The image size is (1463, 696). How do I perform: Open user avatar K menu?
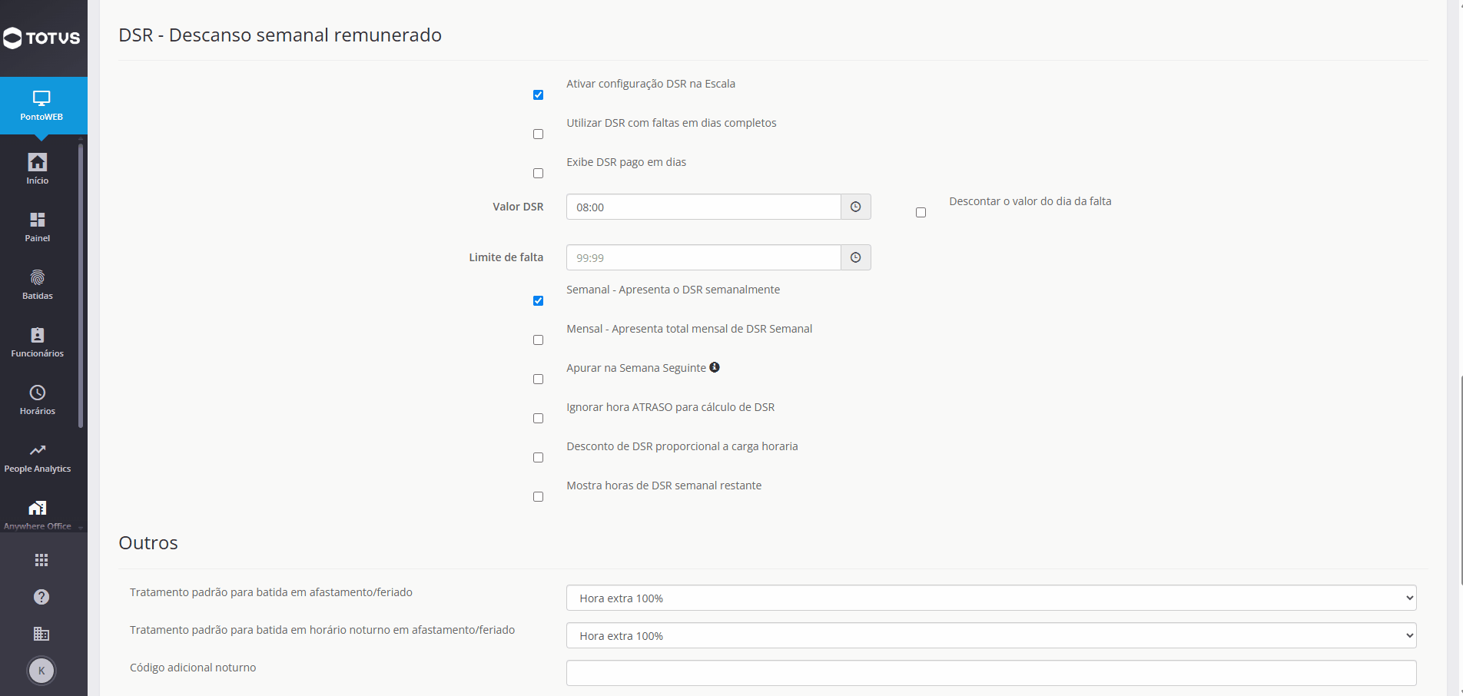point(41,671)
